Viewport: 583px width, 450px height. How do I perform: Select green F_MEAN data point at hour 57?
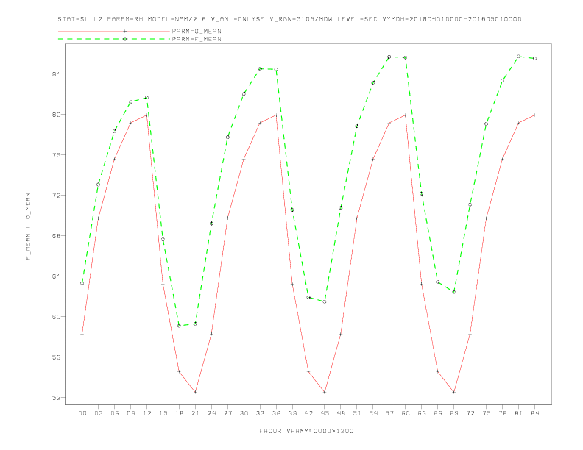389,57
